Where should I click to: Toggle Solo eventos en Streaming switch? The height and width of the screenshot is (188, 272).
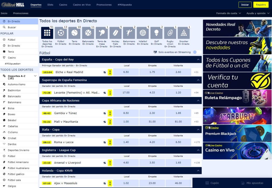pyautogui.click(x=197, y=52)
